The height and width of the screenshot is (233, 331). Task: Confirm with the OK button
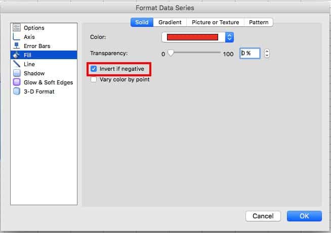304,216
